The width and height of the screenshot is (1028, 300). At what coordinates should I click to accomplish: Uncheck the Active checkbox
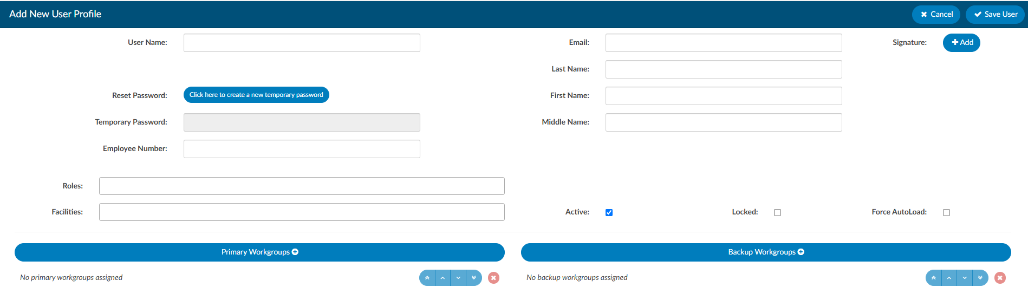(x=609, y=212)
